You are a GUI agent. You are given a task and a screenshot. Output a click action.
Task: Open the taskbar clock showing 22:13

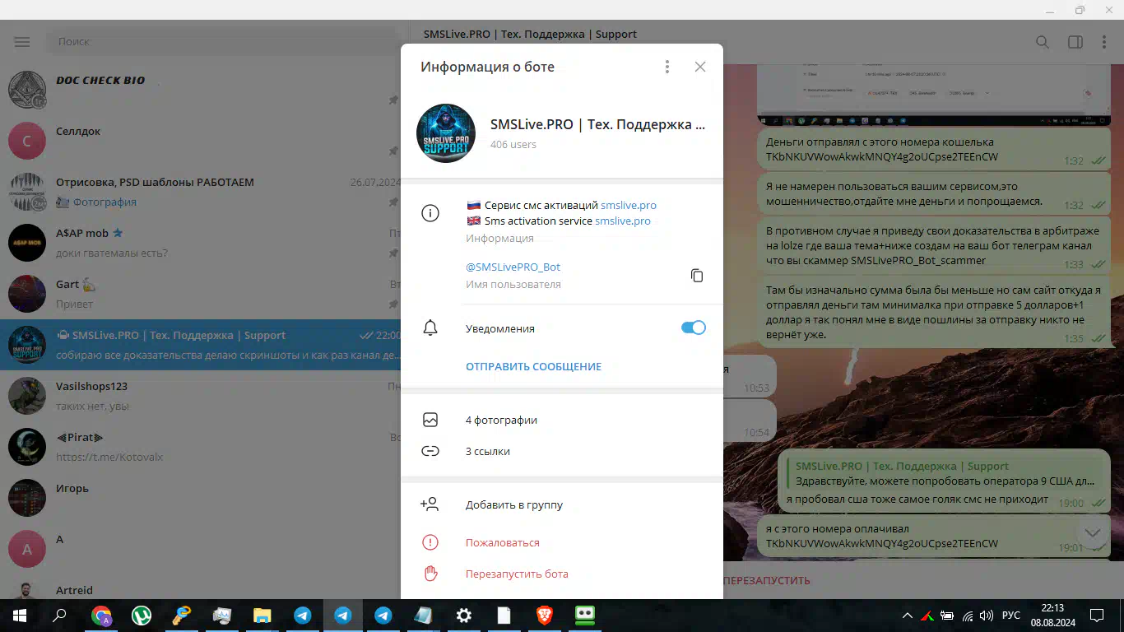1052,616
